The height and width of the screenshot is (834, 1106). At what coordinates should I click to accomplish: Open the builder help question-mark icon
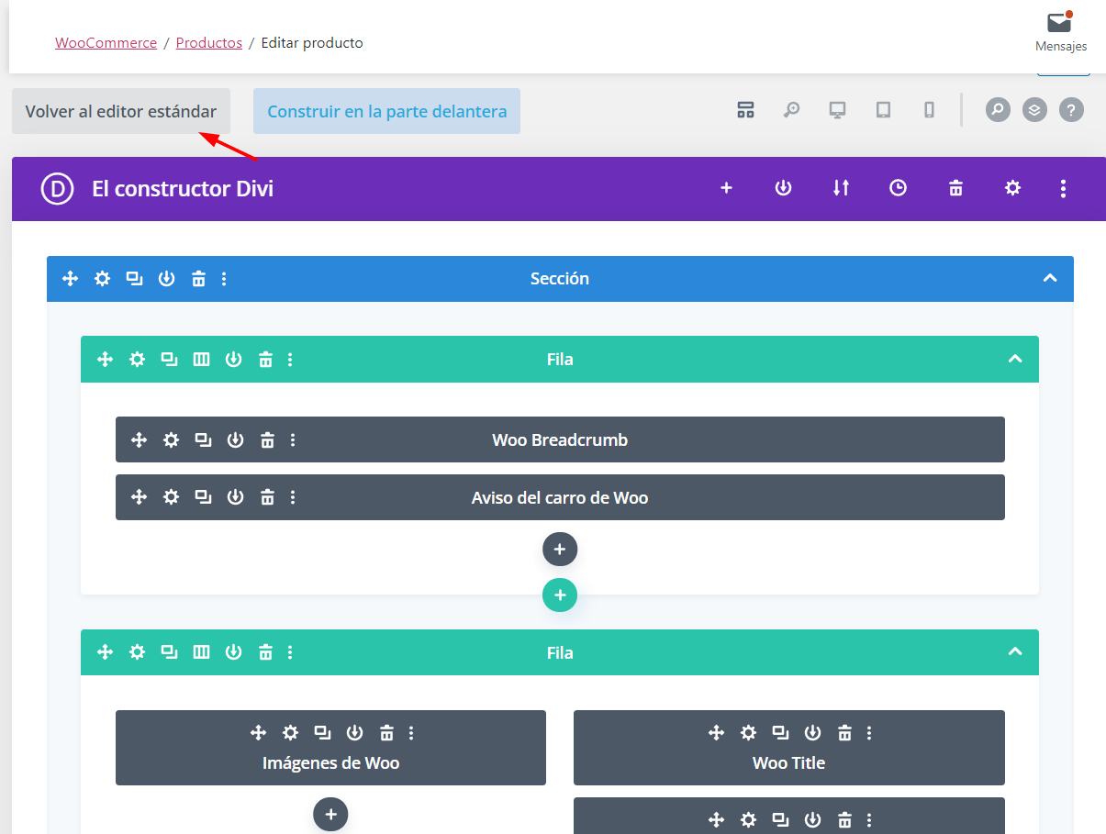point(1071,110)
